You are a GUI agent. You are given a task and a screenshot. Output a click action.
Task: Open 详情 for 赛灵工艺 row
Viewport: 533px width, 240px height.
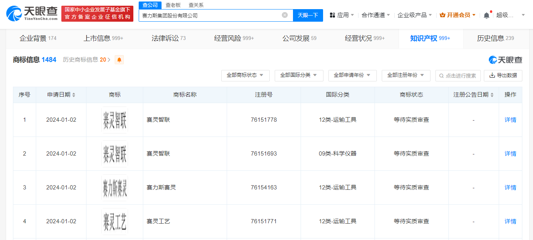coord(511,221)
